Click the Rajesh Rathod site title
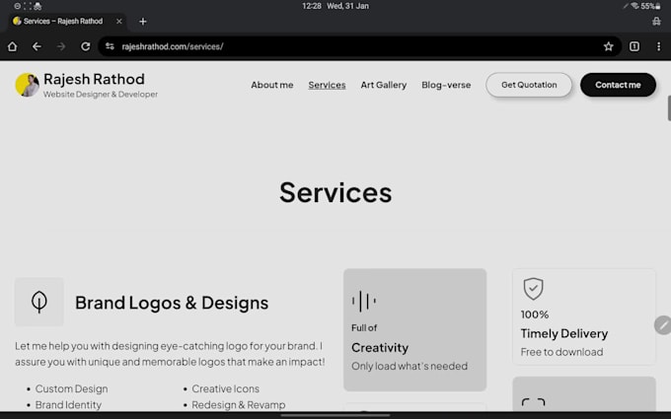 tap(94, 79)
